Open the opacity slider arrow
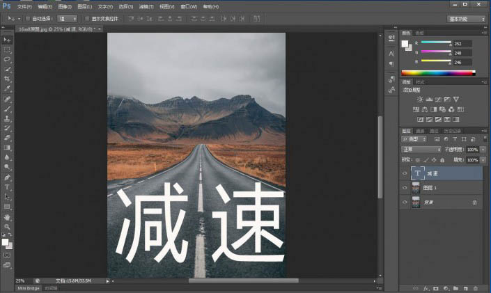This screenshot has height=293, width=491. coord(483,150)
